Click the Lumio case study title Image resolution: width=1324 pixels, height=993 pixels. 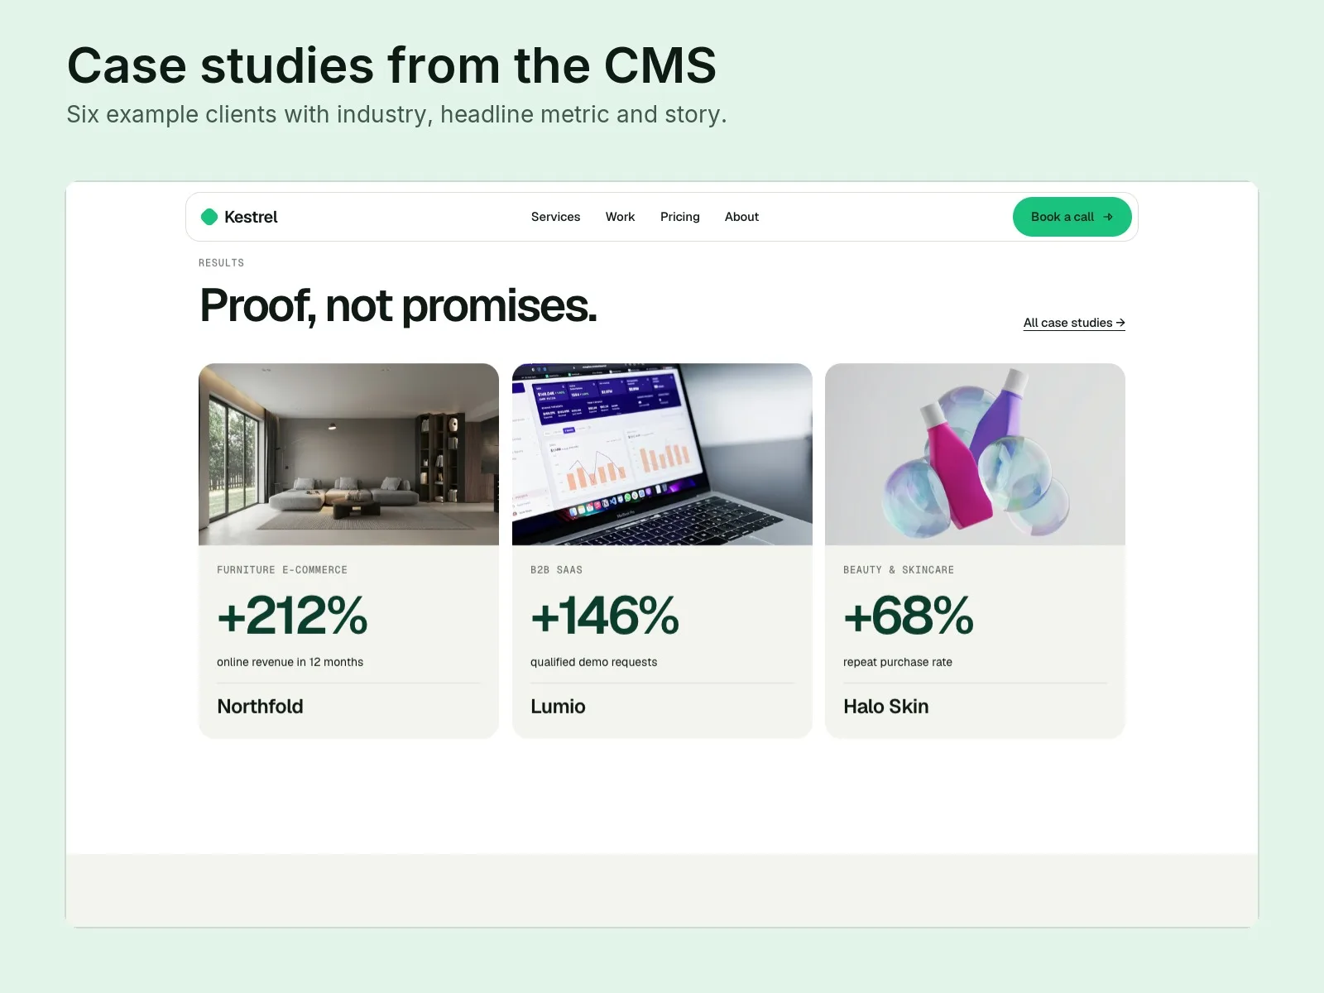click(558, 707)
